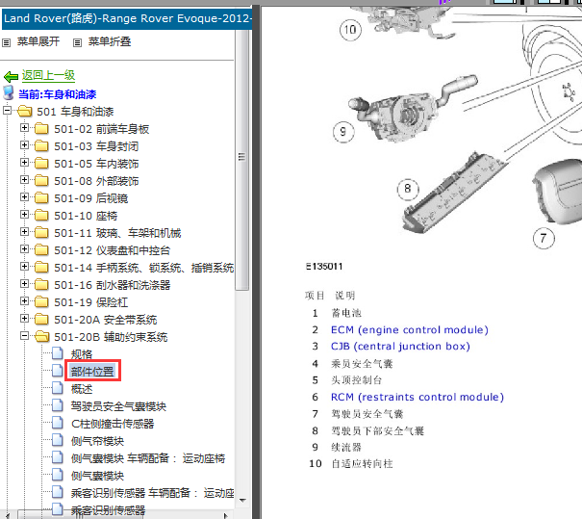Click the tree panel vertical scrollbar thumb
Viewport: 582px width, 519px height.
(242, 158)
